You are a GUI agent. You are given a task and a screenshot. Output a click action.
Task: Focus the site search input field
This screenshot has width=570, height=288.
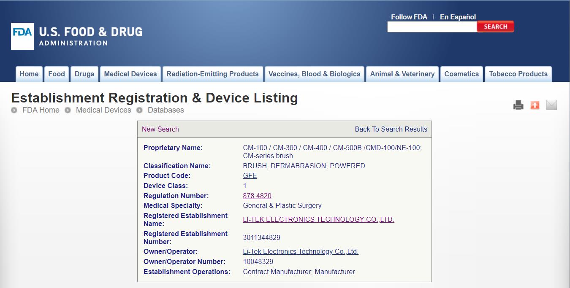[432, 27]
